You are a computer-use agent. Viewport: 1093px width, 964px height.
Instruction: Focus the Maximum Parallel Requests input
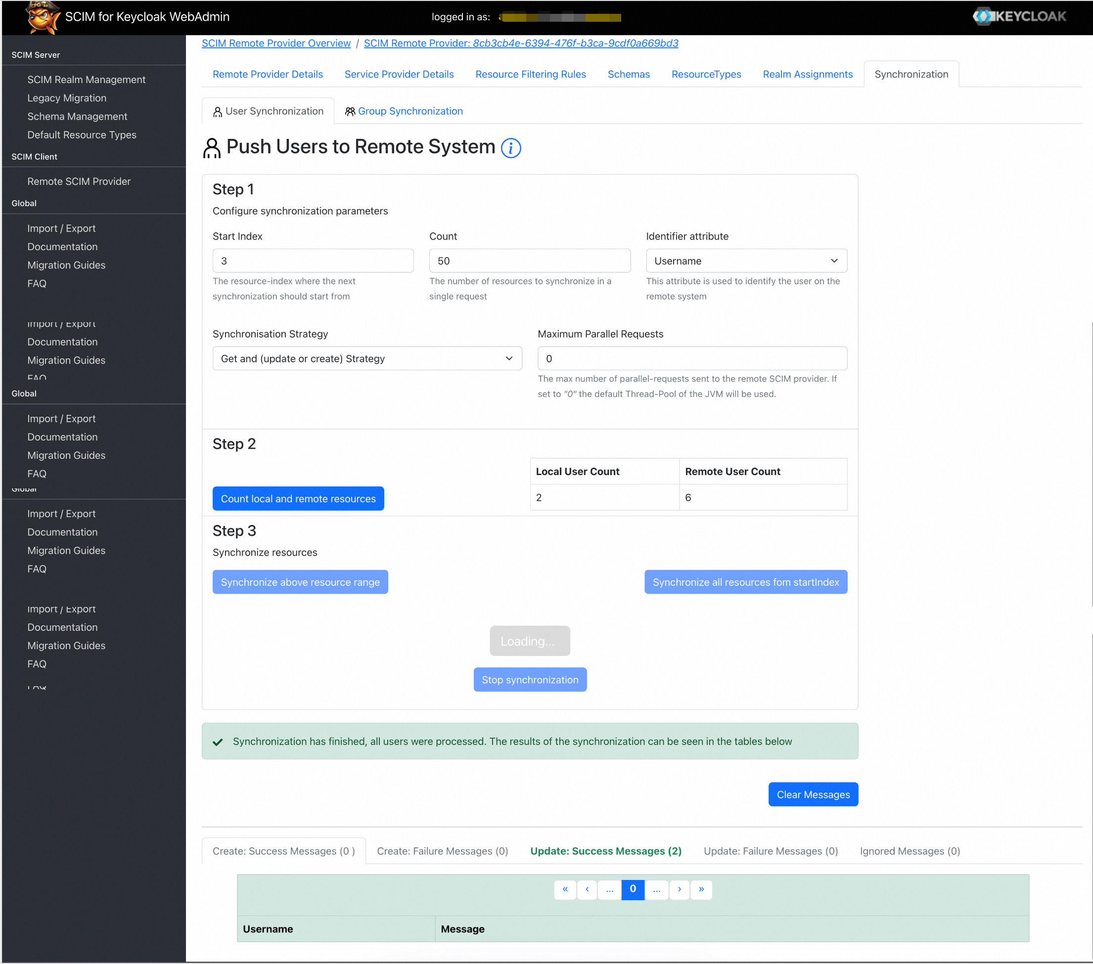[x=691, y=358]
